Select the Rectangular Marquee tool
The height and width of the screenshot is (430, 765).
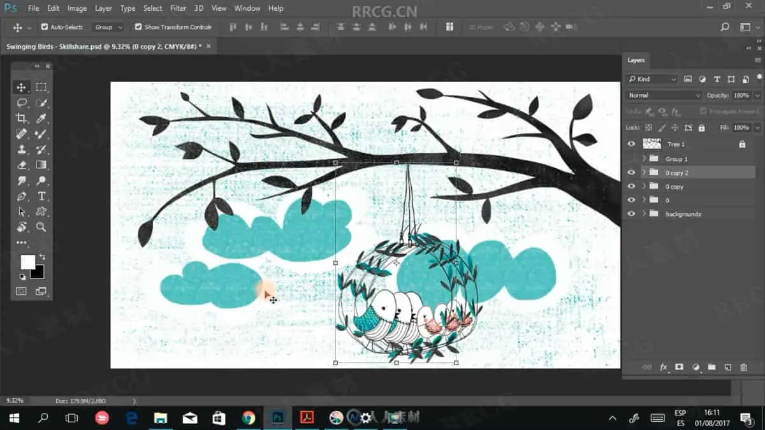point(41,87)
